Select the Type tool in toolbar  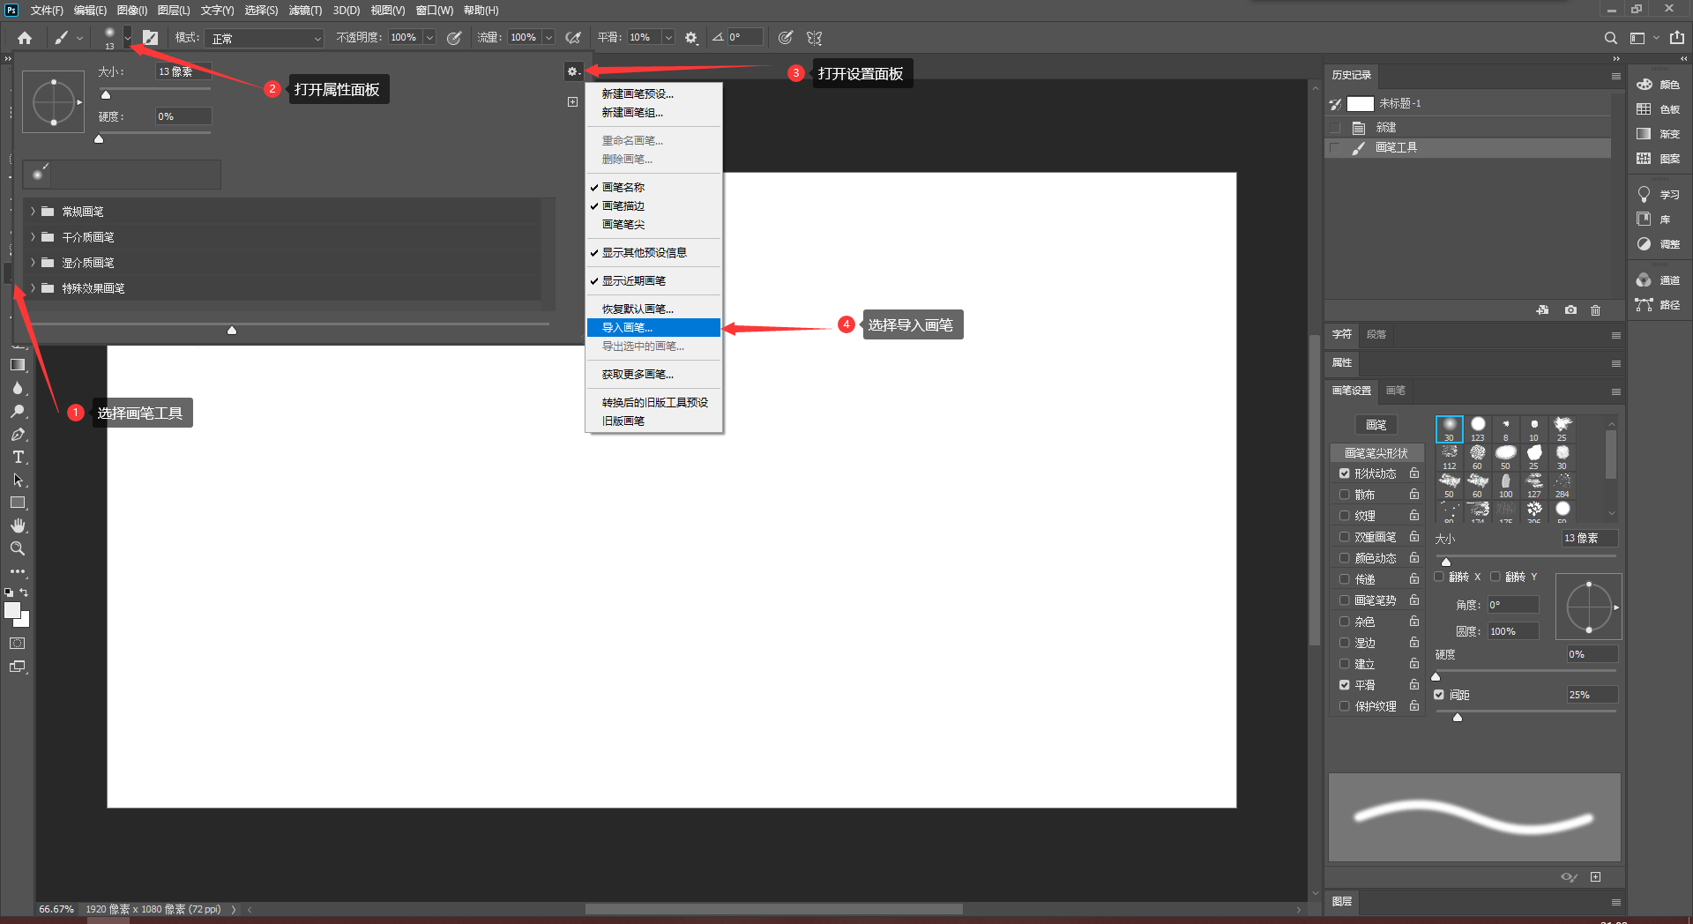(x=18, y=457)
